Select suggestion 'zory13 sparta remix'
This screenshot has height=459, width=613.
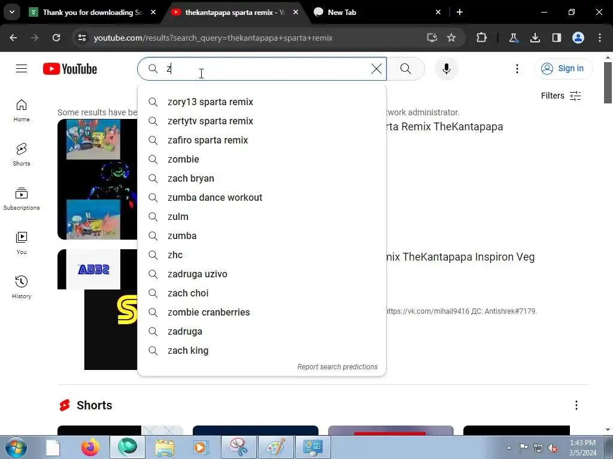coord(262,102)
